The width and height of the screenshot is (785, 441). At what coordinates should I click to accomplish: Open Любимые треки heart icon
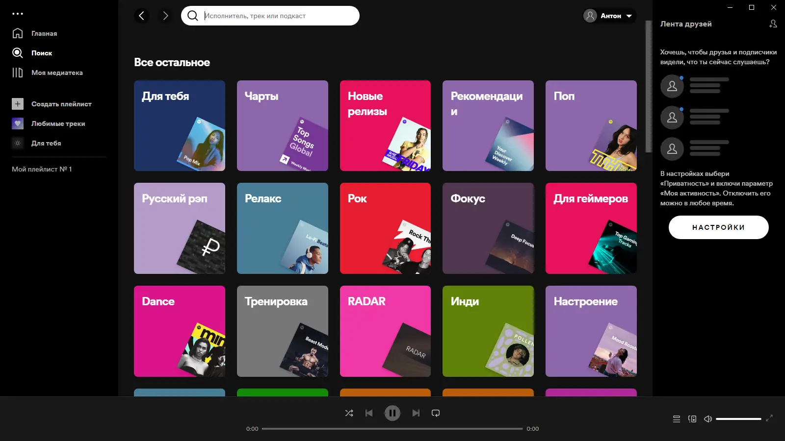(18, 123)
